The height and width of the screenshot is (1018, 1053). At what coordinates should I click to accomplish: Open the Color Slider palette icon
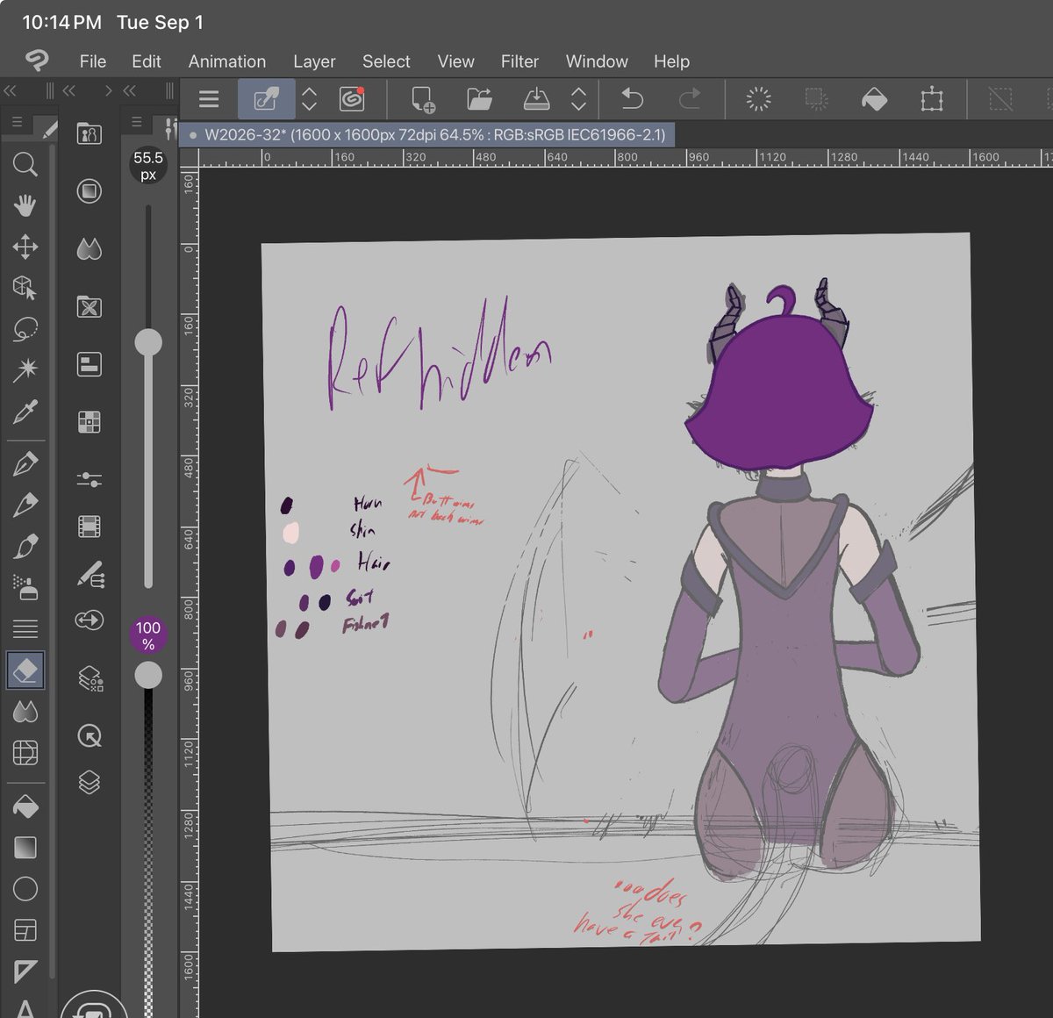tap(89, 479)
